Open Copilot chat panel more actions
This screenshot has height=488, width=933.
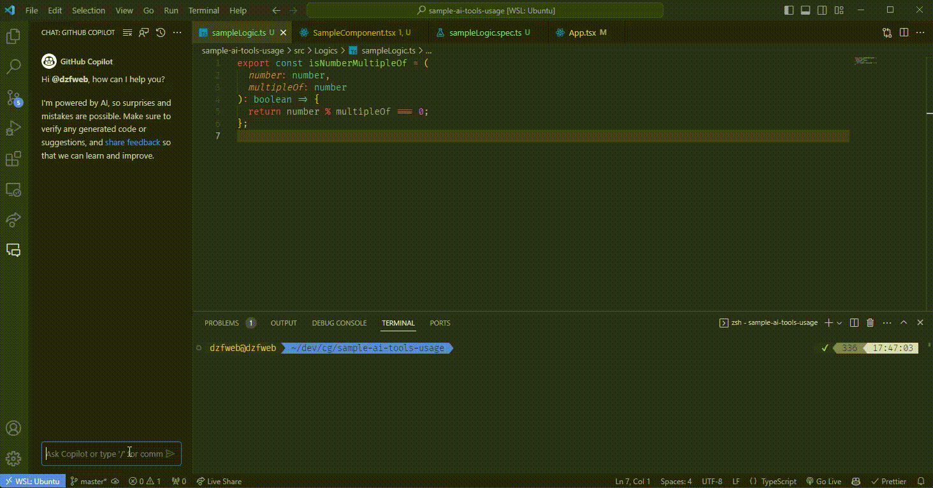tap(177, 32)
